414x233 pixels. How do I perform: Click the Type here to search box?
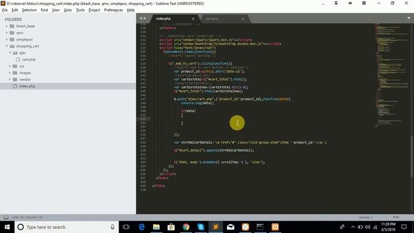(x=66, y=227)
